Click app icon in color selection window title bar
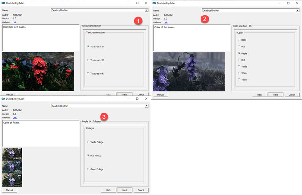This screenshot has height=195, width=302. pyautogui.click(x=154, y=3)
